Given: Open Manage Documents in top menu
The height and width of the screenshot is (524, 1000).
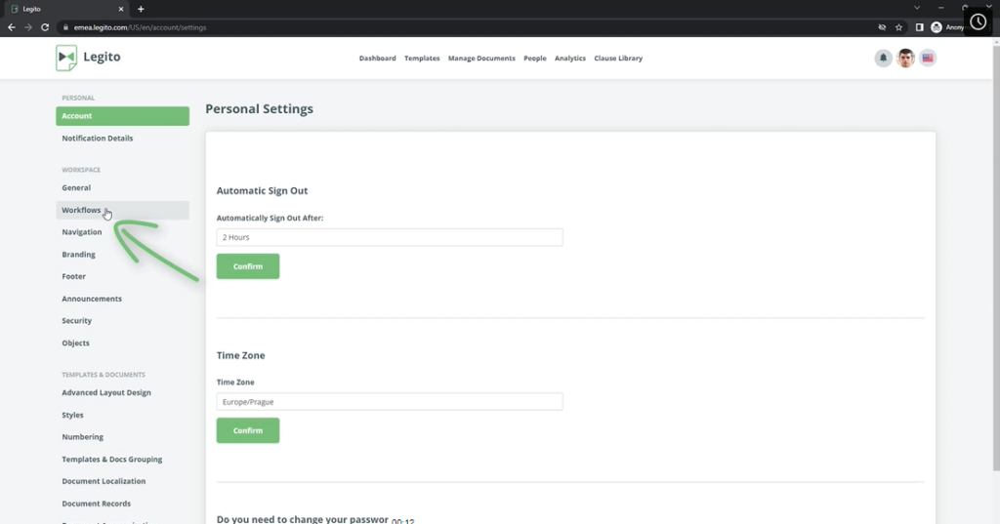Looking at the screenshot, I should 481,59.
